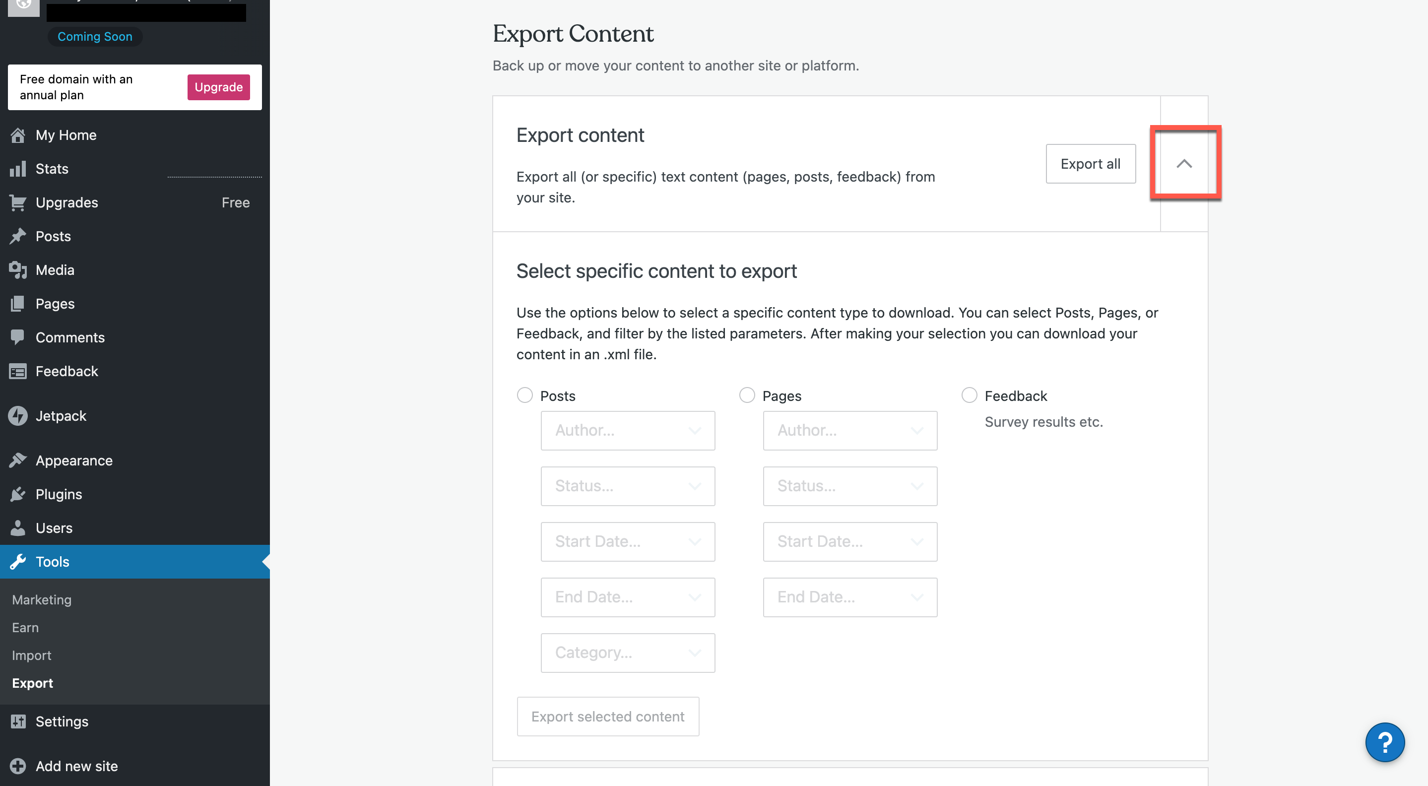Image resolution: width=1428 pixels, height=786 pixels.
Task: Open the Import submenu item
Action: (32, 655)
